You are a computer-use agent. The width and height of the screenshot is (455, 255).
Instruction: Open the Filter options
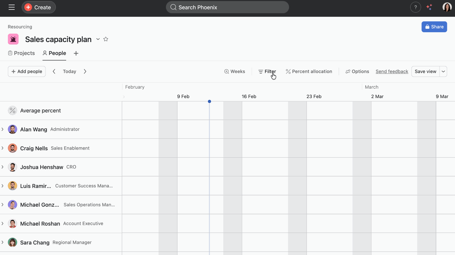tap(267, 71)
